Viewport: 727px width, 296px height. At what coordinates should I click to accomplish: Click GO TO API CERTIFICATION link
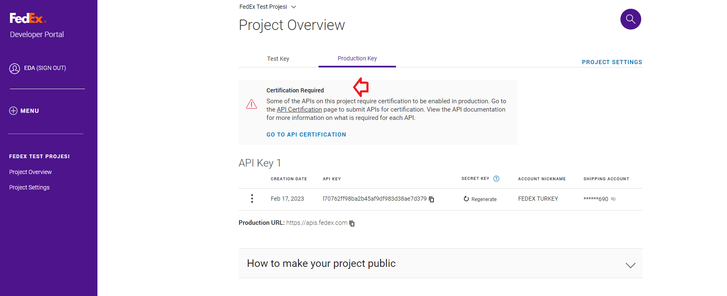coord(306,134)
